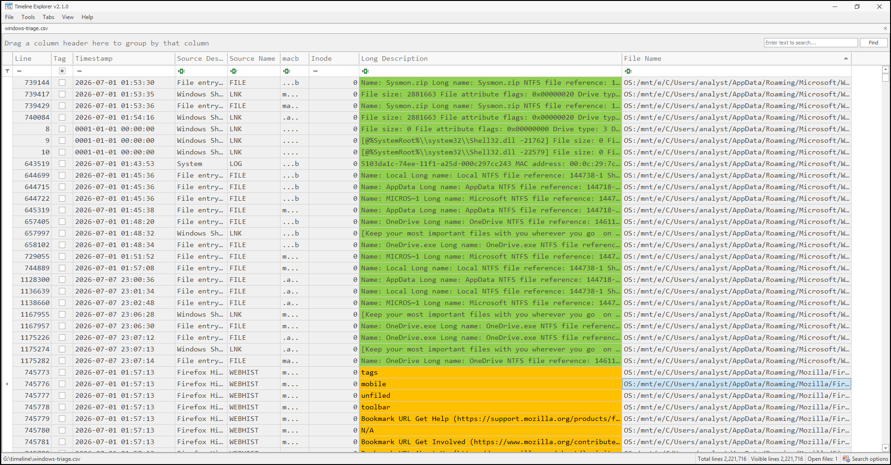The height and width of the screenshot is (465, 891).
Task: Open the Tools menu
Action: pyautogui.click(x=28, y=17)
